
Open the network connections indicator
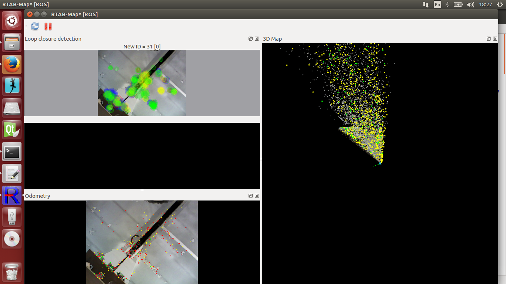point(426,4)
